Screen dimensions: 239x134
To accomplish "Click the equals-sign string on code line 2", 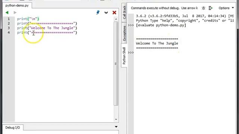I will [x=52, y=23].
